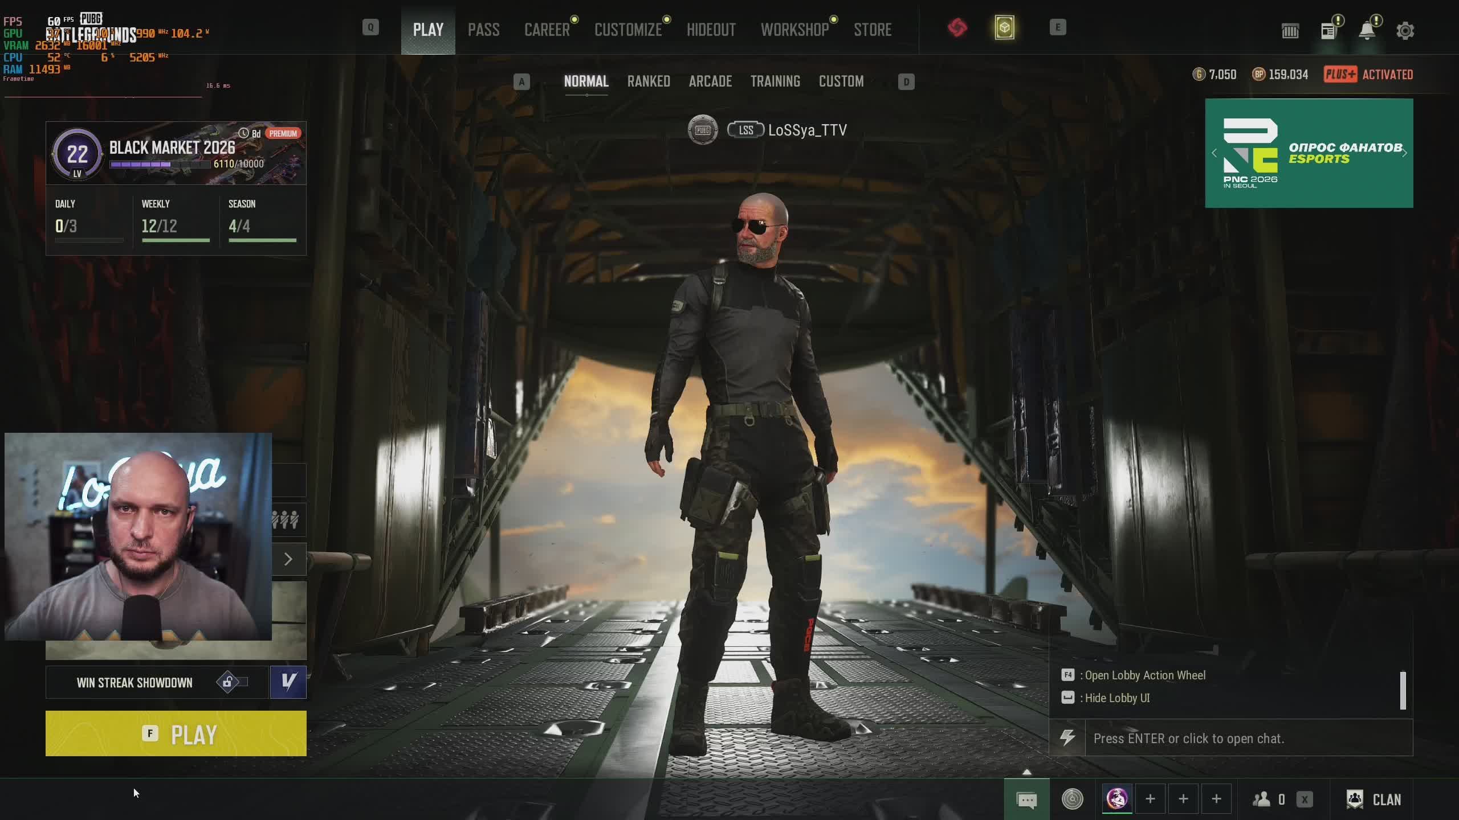Open the settings gear menu
This screenshot has width=1459, height=820.
(x=1405, y=31)
